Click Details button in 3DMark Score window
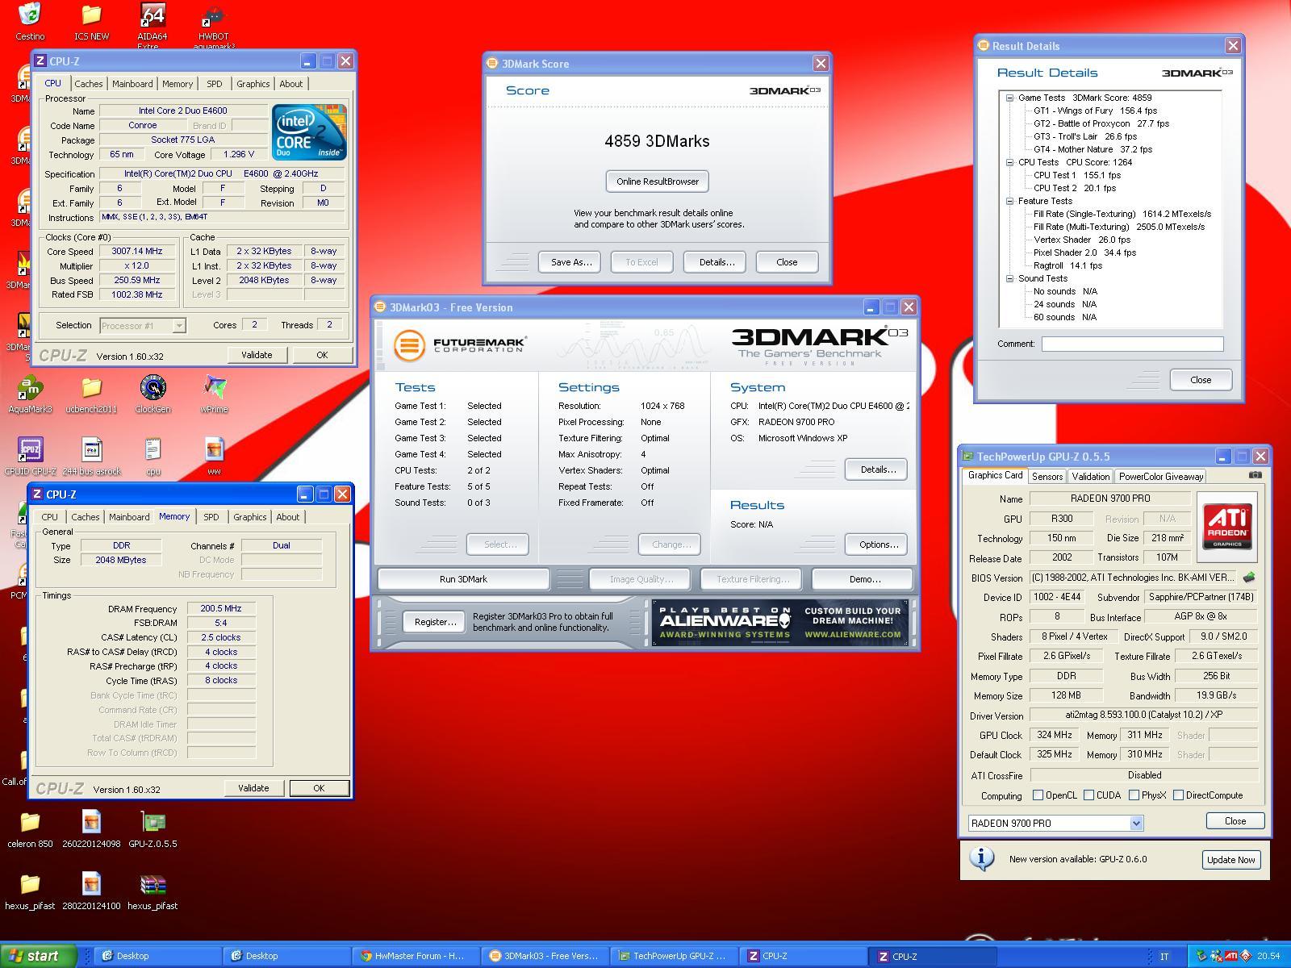Viewport: 1291px width, 968px height. 717,262
